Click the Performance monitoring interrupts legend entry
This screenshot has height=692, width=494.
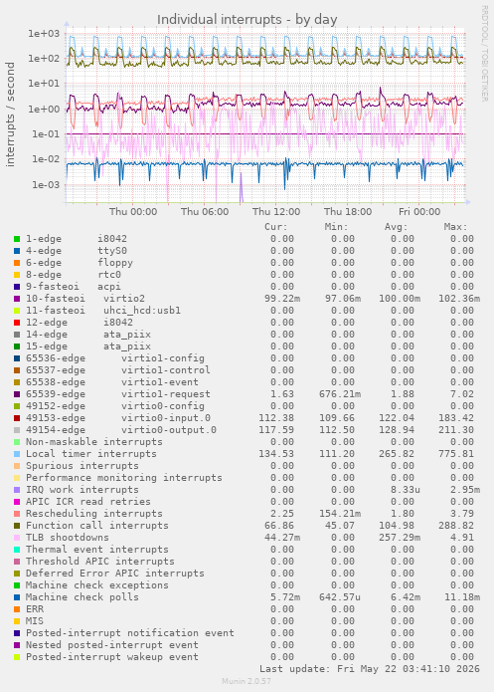[124, 478]
